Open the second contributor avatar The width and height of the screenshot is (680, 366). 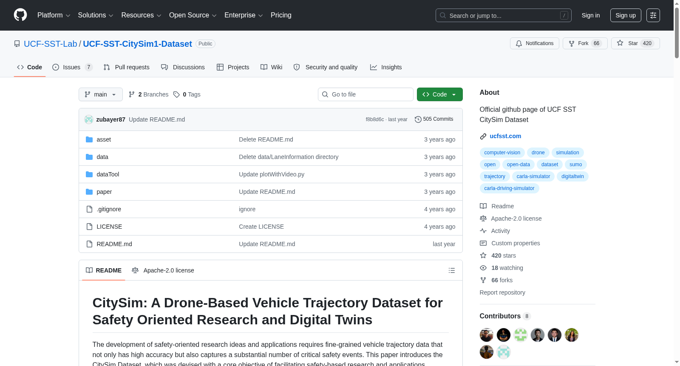[504, 335]
